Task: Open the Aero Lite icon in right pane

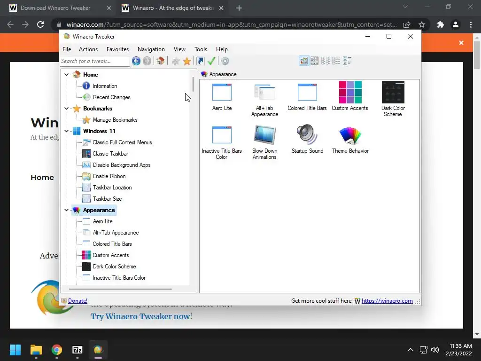Action: tap(222, 92)
